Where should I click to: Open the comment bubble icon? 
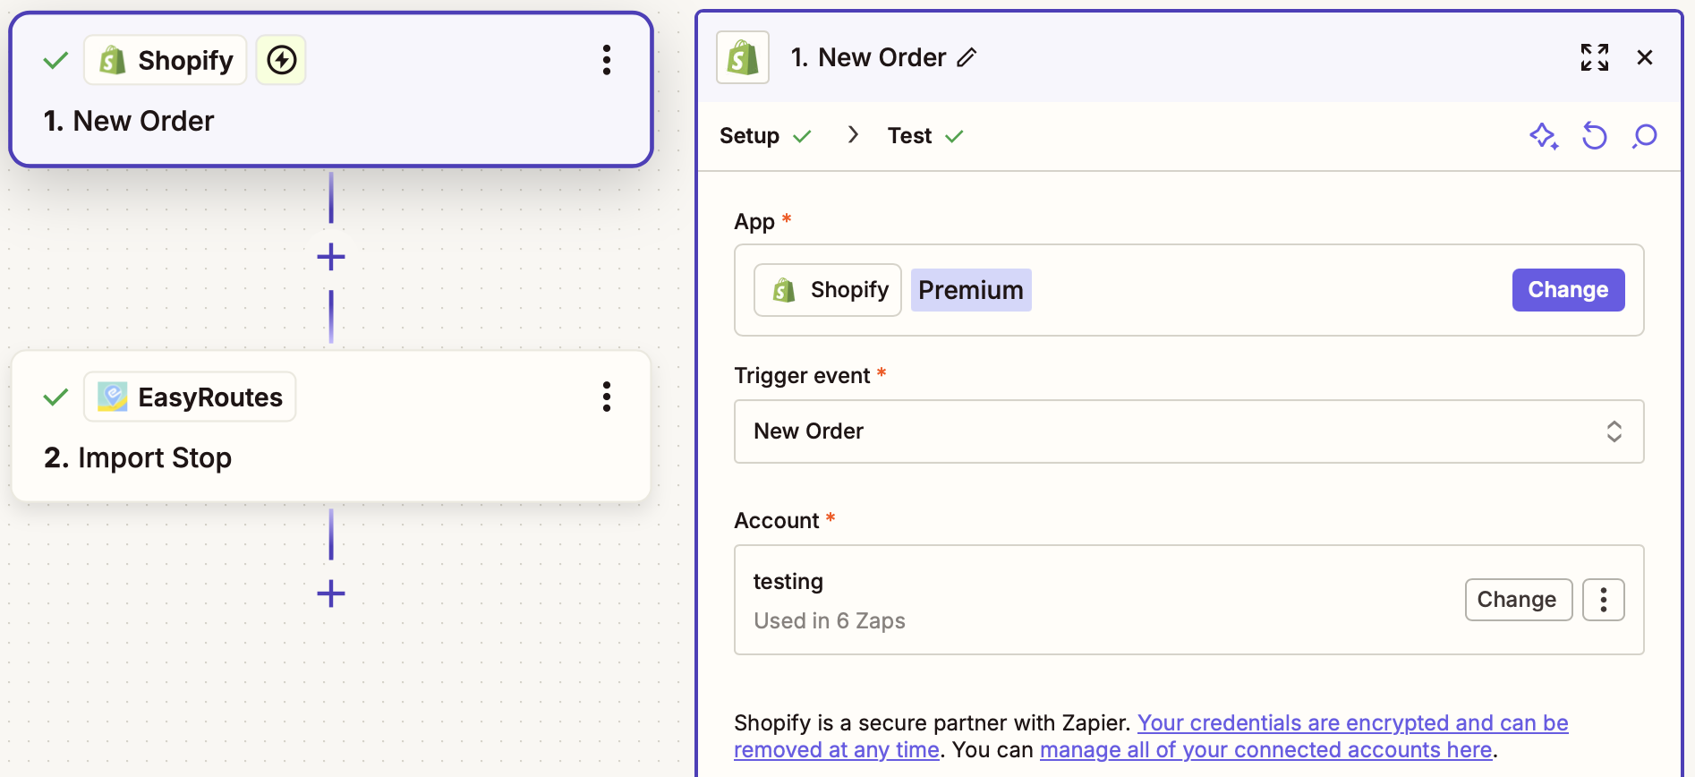(x=1645, y=136)
